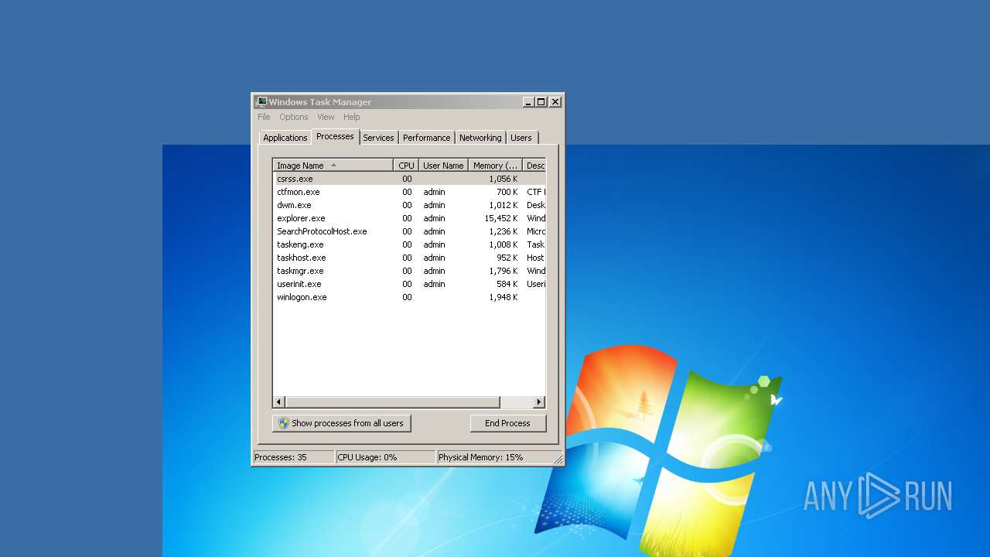Select the csrss.exe process row
The image size is (990, 557).
410,179
